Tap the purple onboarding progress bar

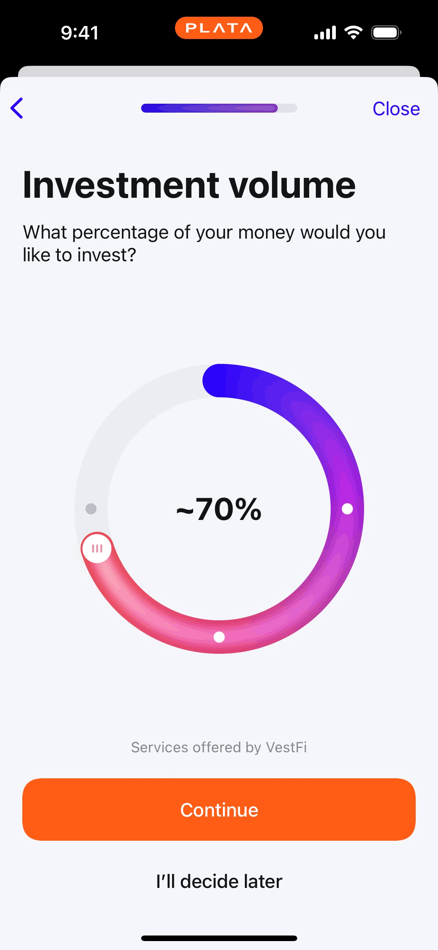click(x=219, y=108)
